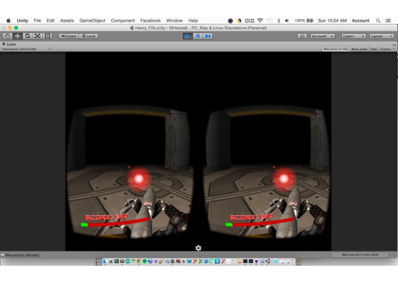Image resolution: width=398 pixels, height=283 pixels.
Task: Open the Assets menu
Action: 67,21
